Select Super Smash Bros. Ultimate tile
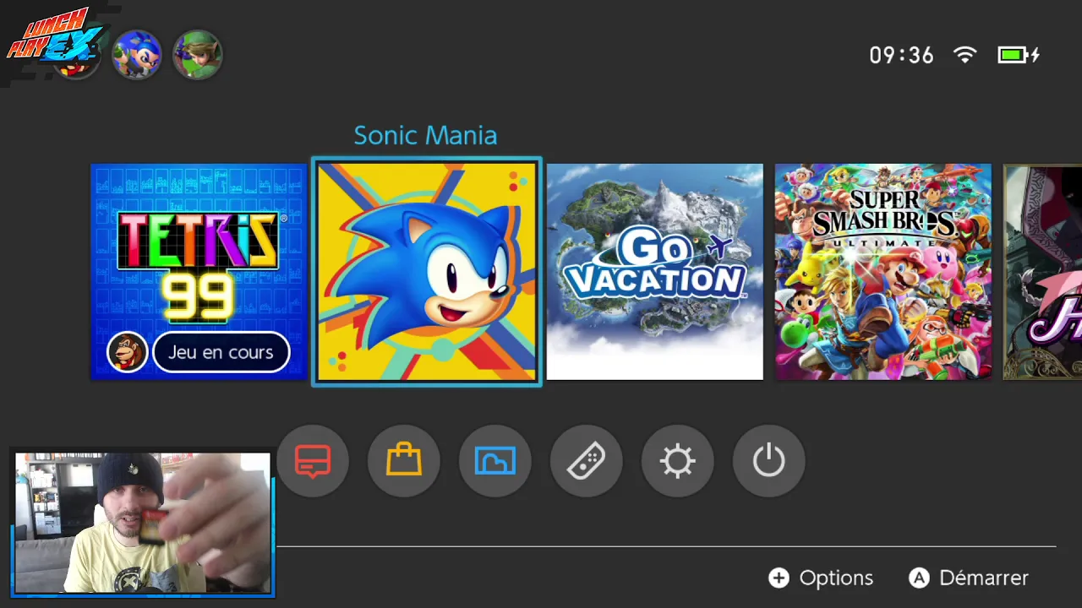 coord(883,272)
